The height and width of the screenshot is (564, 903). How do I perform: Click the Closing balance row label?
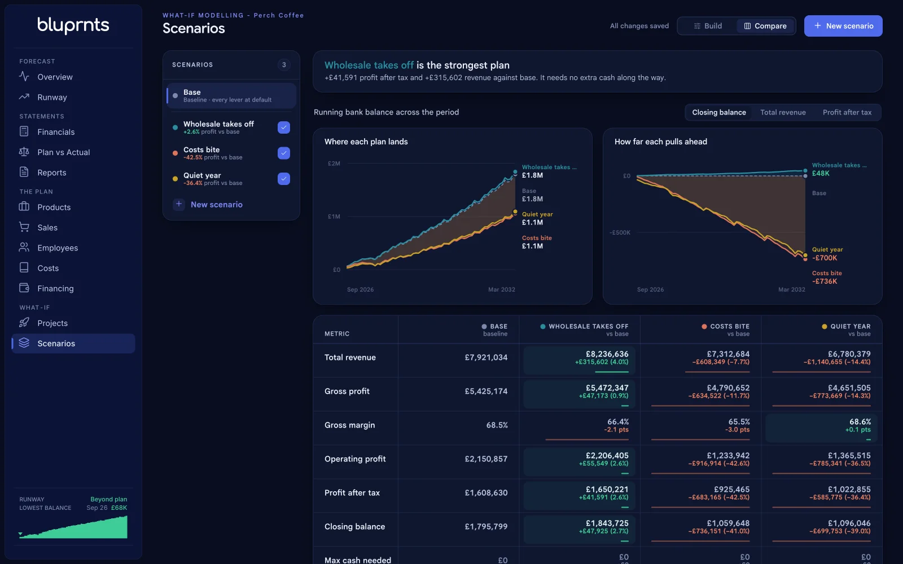click(x=354, y=526)
